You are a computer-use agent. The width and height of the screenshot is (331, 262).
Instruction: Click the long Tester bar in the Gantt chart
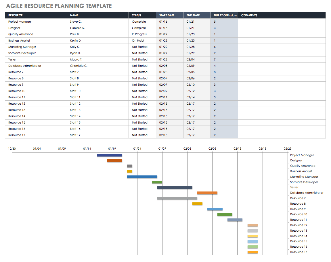coord(175,187)
